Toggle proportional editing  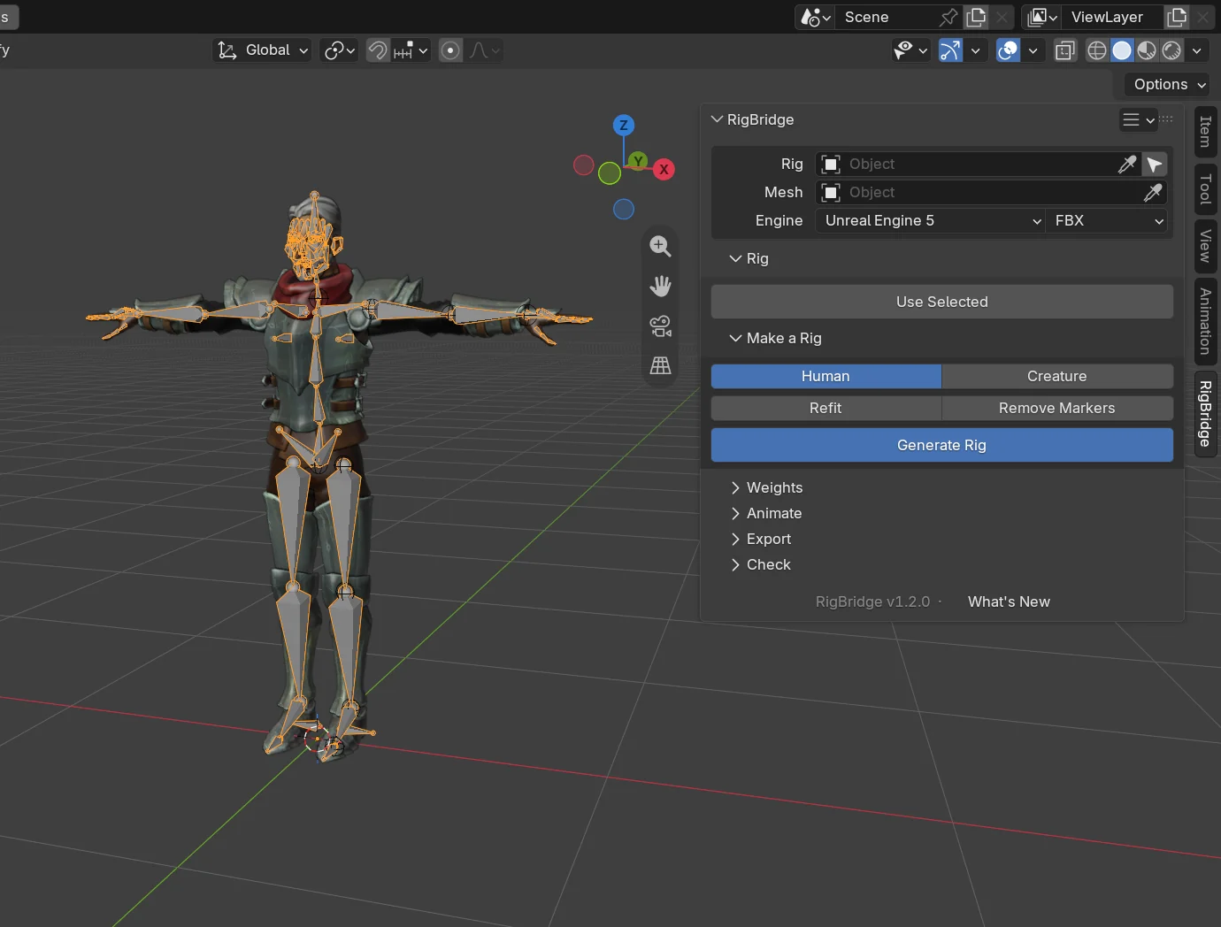[450, 50]
